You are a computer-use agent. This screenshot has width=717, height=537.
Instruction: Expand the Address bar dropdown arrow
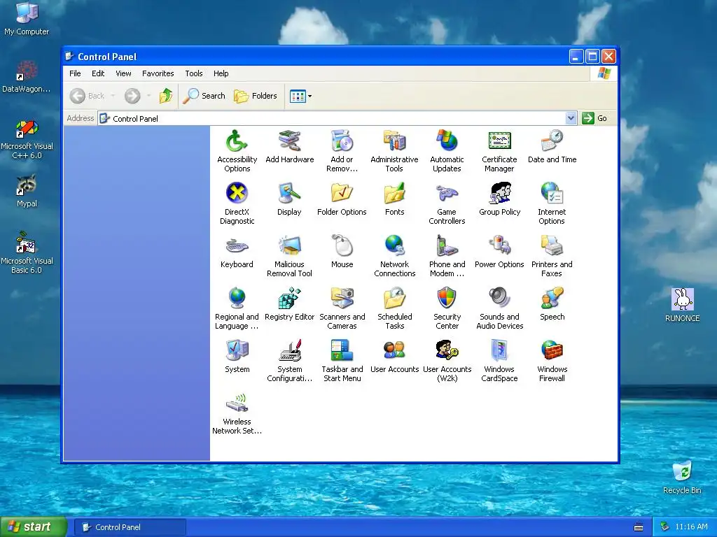571,118
